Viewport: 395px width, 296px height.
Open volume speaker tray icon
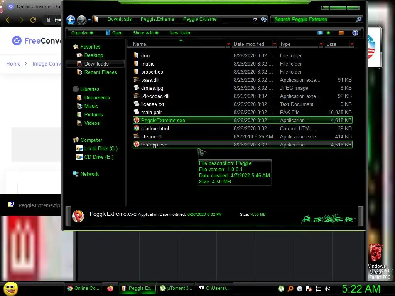coord(327,289)
